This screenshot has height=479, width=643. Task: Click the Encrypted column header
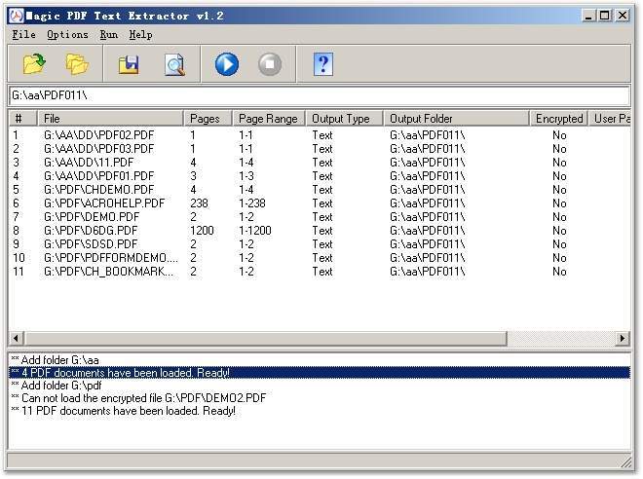(x=559, y=119)
